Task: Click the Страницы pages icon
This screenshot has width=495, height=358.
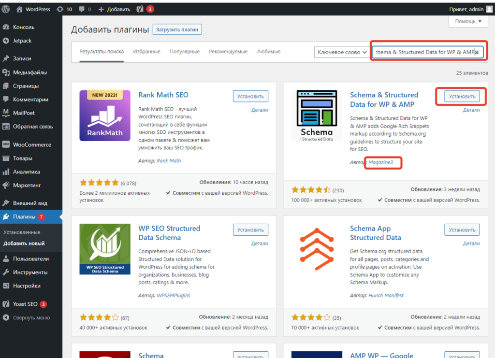Action: tap(6, 86)
